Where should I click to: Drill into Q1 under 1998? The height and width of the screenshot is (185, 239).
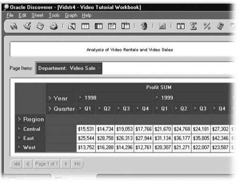pos(80,109)
